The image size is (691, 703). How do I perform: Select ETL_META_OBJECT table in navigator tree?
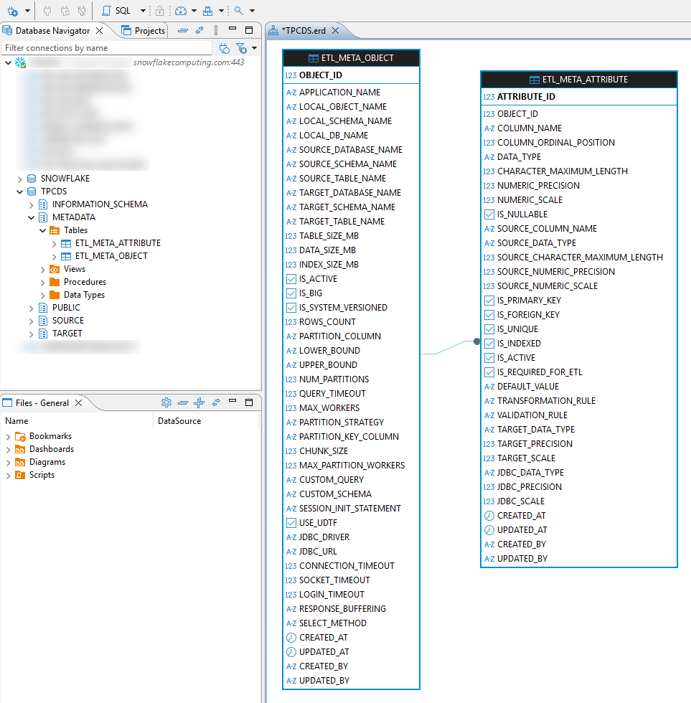click(111, 256)
